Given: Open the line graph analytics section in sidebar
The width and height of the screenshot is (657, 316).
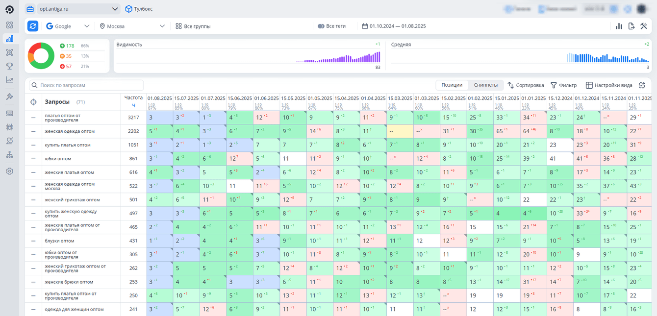Looking at the screenshot, I should 9,80.
